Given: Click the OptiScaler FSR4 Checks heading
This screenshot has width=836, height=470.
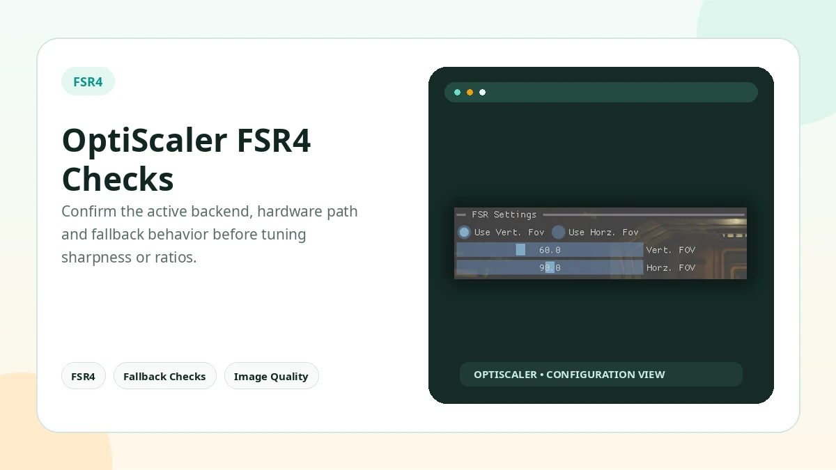Looking at the screenshot, I should coord(187,160).
